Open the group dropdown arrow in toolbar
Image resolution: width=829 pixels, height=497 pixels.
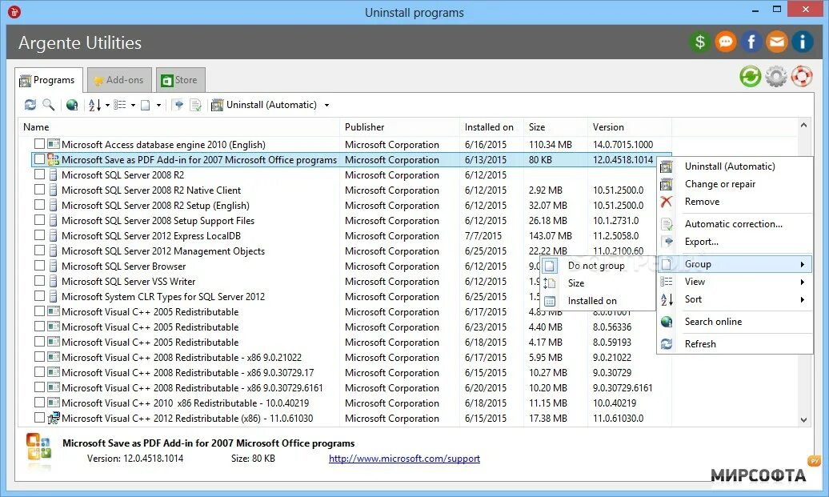(x=158, y=105)
